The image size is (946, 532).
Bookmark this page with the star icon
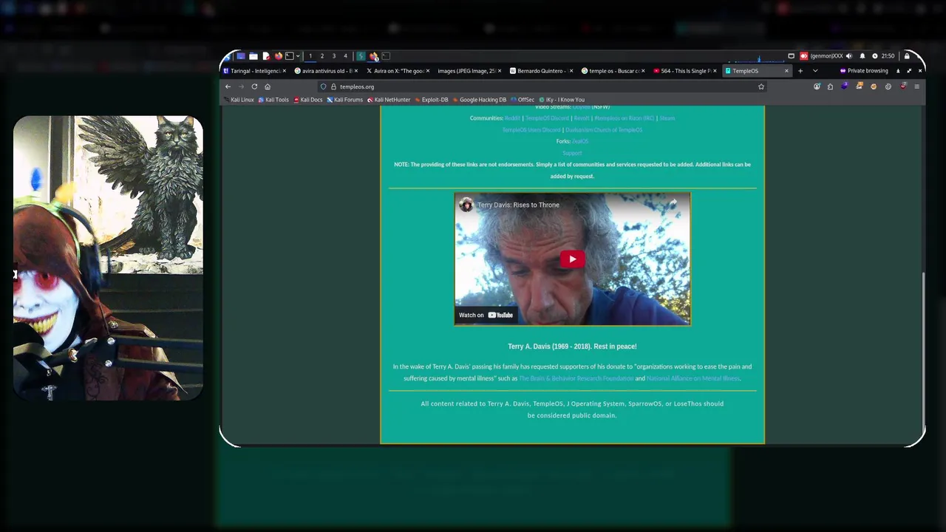point(760,86)
